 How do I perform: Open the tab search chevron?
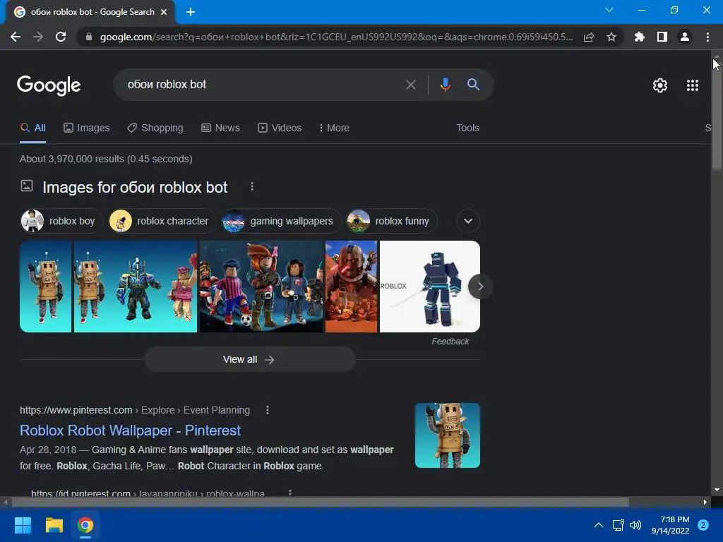click(609, 10)
